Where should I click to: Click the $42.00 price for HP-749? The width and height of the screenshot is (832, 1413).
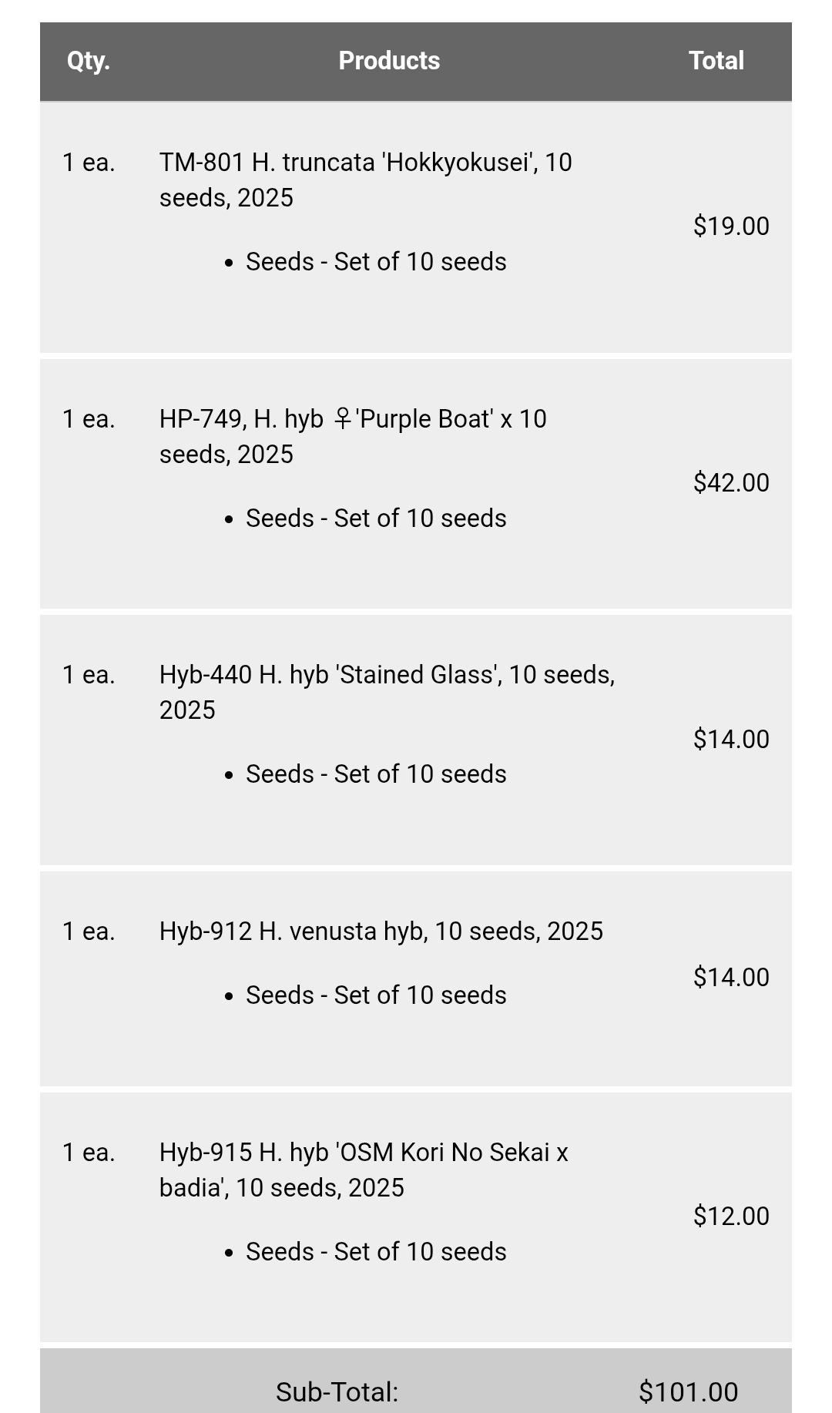[731, 482]
